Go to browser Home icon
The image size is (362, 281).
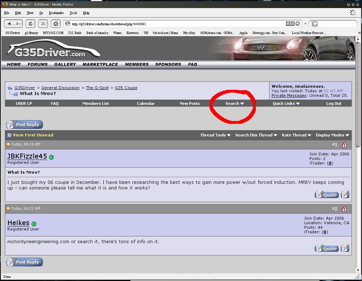click(56, 24)
